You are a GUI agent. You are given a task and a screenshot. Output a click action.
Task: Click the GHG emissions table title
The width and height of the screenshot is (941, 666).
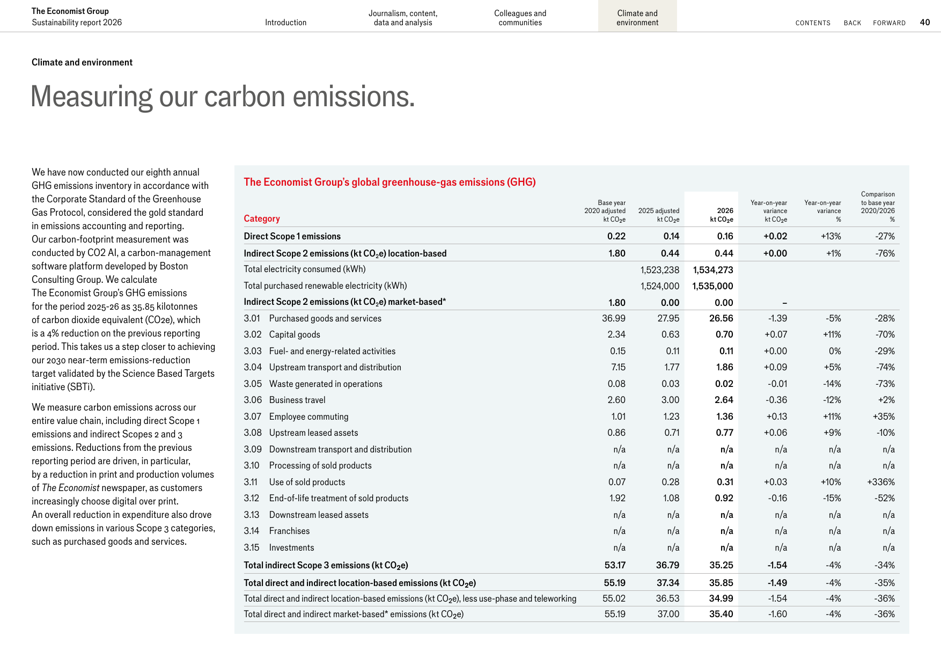point(389,182)
